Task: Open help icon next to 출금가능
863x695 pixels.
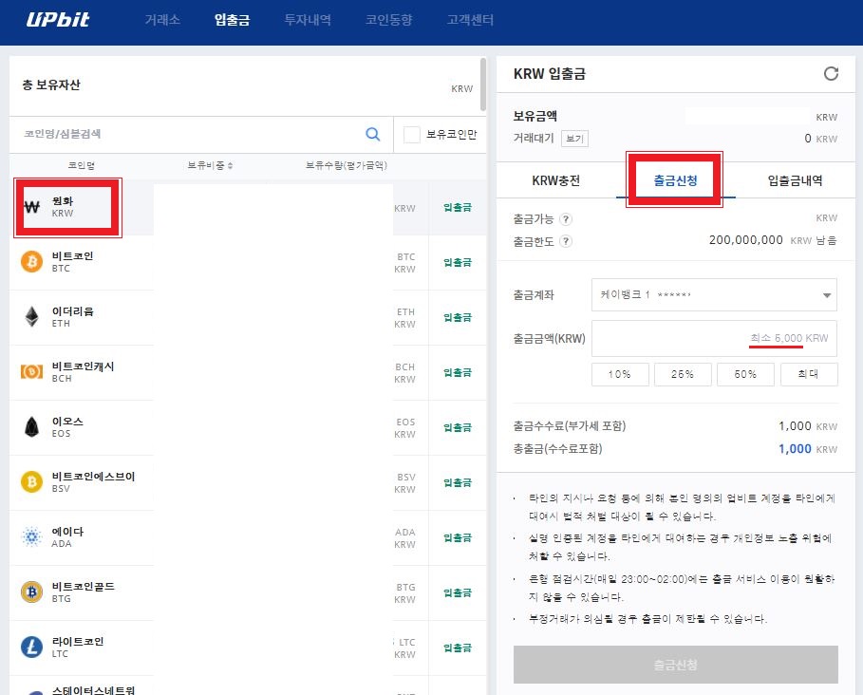Action: tap(565, 219)
